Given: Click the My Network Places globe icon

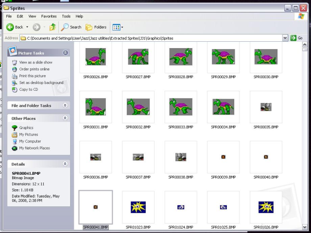Looking at the screenshot, I should (15, 148).
